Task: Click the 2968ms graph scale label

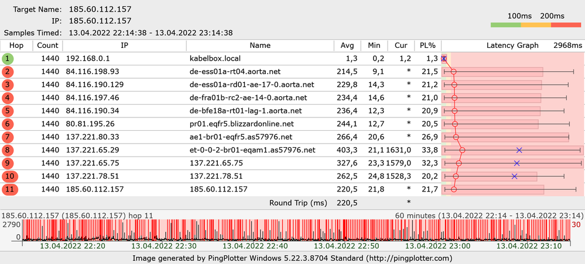Action: click(x=567, y=46)
